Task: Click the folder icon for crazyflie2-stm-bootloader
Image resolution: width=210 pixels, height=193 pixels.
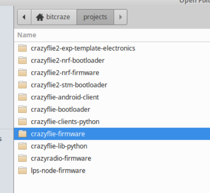Action: coord(22,85)
